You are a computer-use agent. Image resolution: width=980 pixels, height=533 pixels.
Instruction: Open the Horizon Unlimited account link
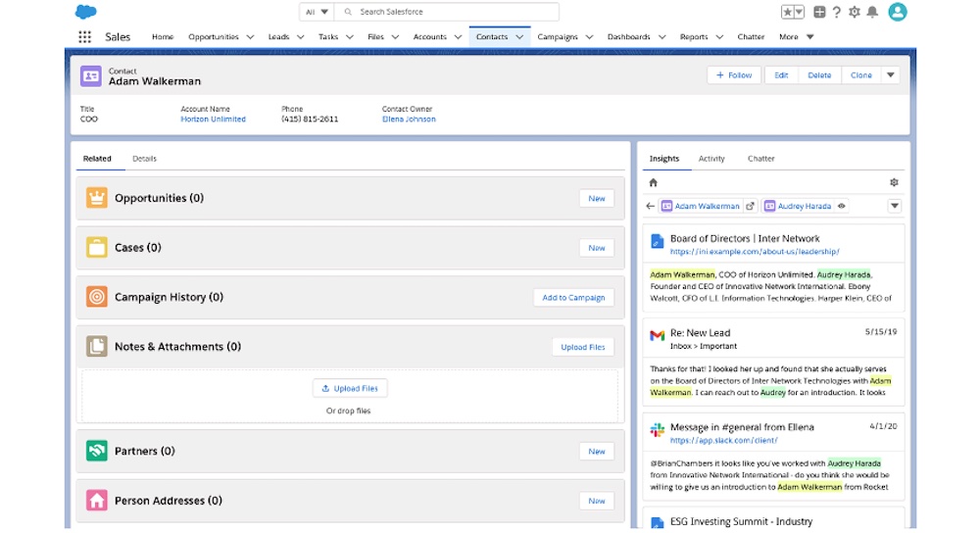tap(213, 120)
